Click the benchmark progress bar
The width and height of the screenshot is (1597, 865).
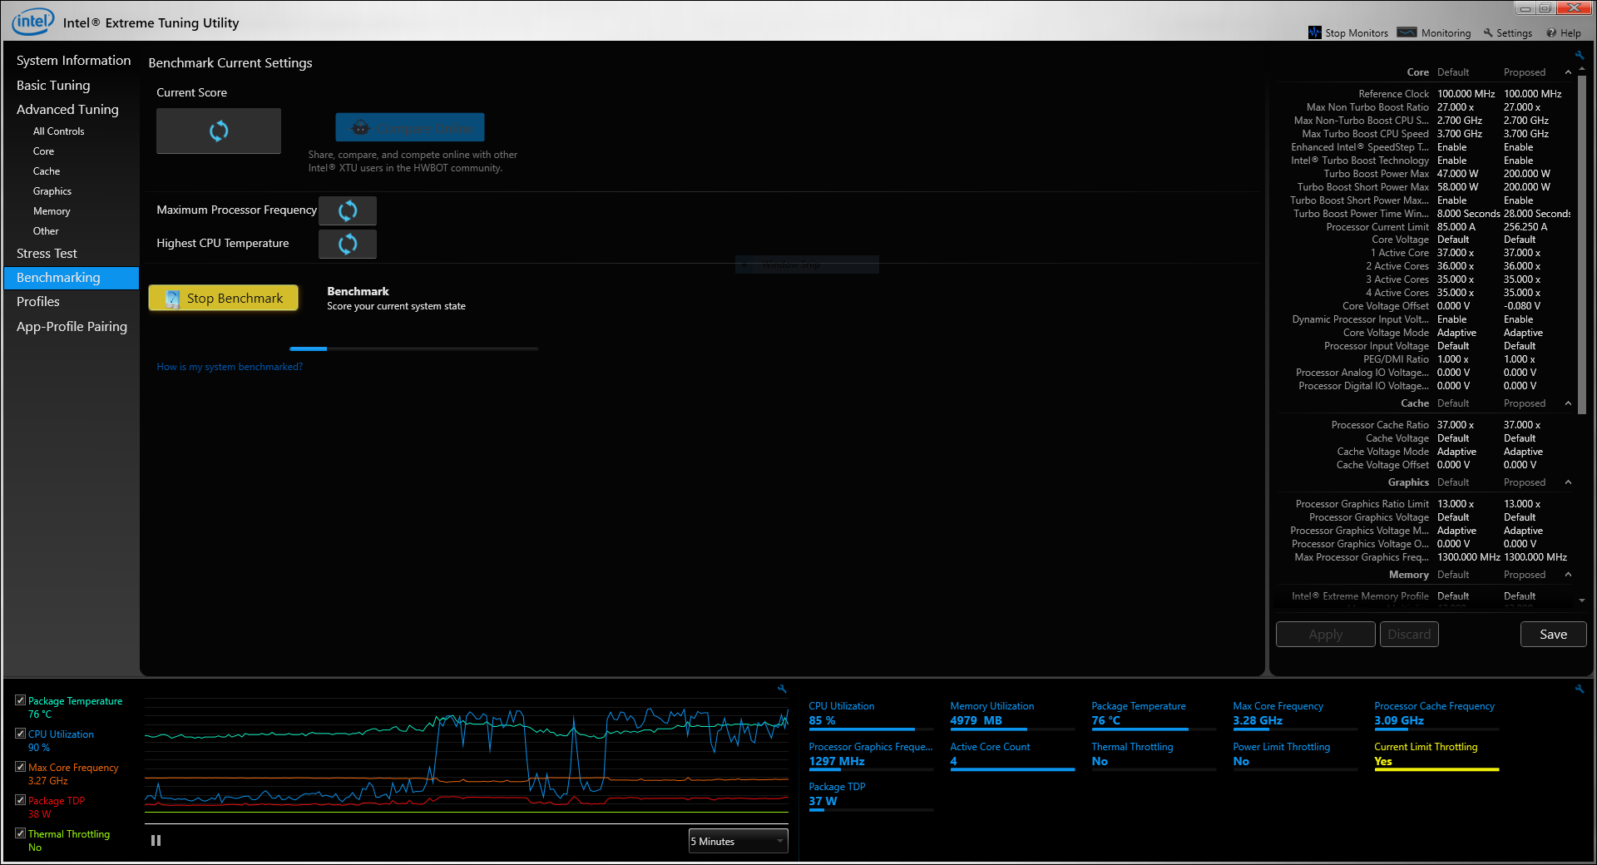point(413,348)
